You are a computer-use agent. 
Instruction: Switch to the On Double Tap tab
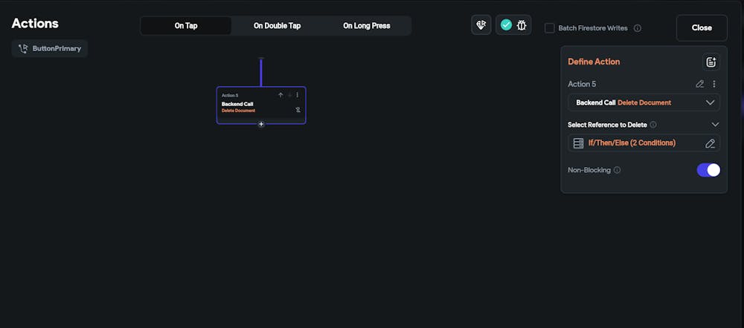click(x=277, y=26)
